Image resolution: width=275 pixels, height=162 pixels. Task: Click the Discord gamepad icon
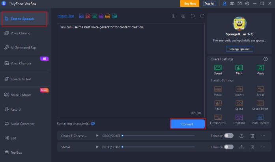(x=232, y=4)
